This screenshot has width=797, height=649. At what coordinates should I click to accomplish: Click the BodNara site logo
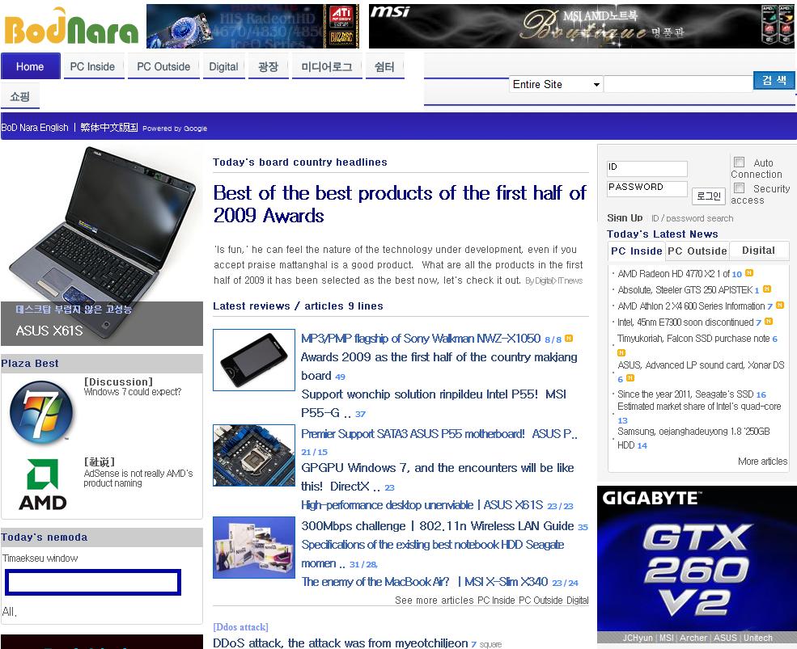point(70,27)
